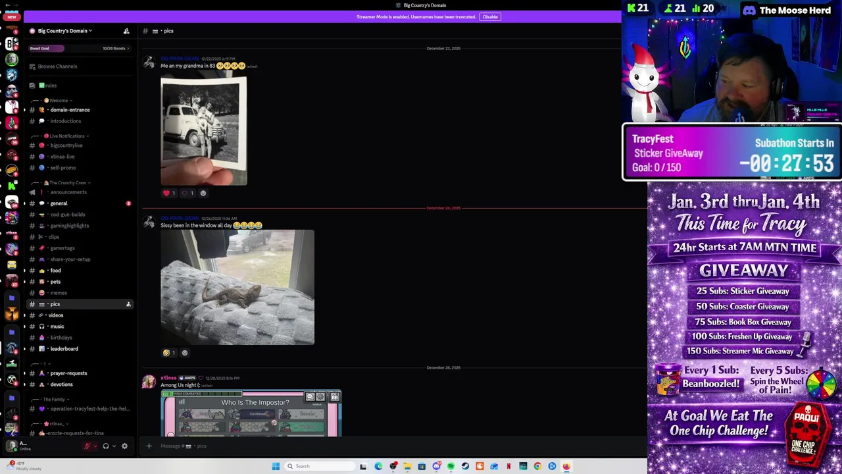842x474 pixels.
Task: Open Firefox from the taskbar
Action: [566, 466]
